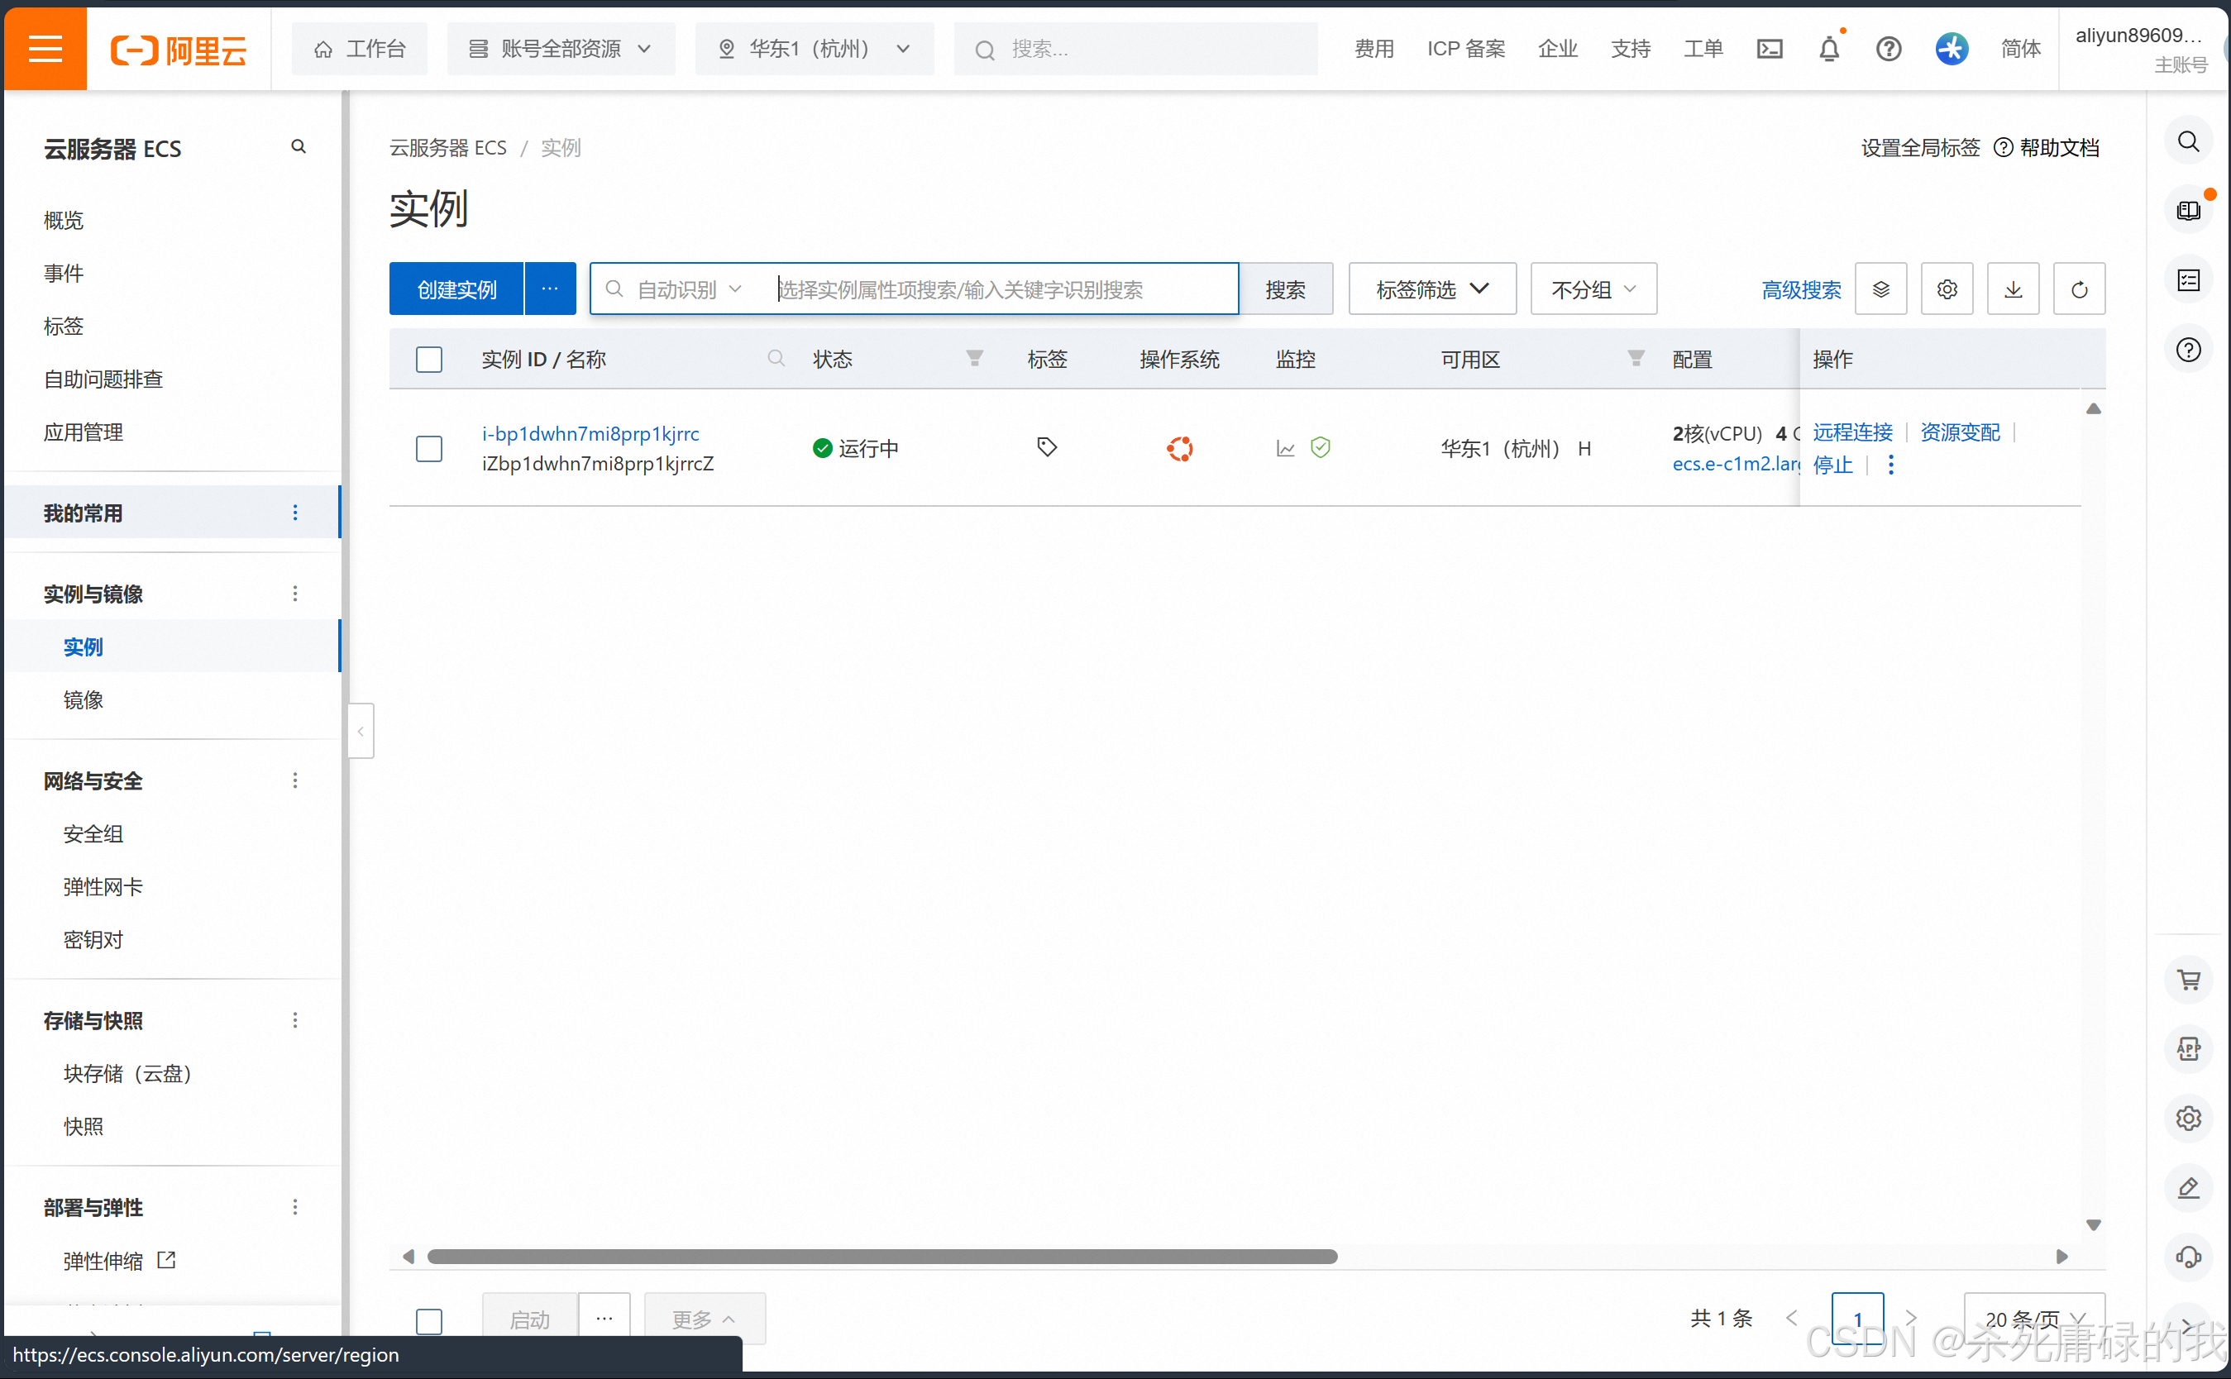Open the Cloud Shell terminal icon
Viewport: 2231px width, 1379px height.
(1770, 50)
